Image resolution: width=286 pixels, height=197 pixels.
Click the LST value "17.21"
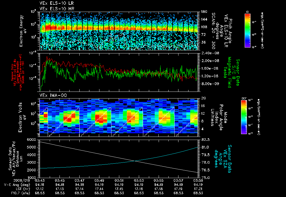pos(198,189)
